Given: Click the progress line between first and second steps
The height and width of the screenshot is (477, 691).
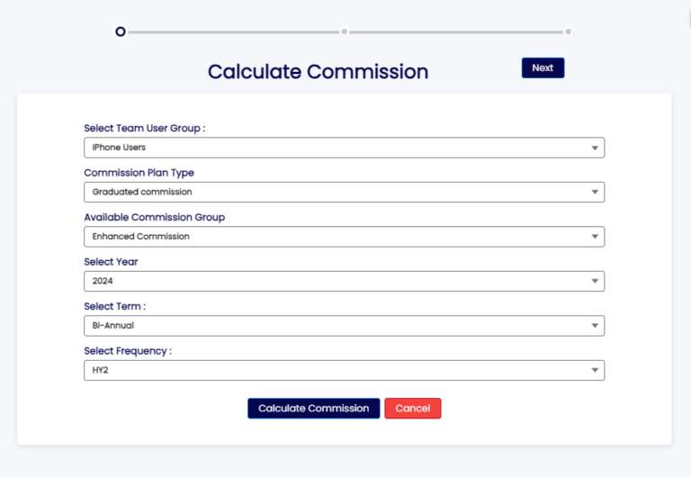Looking at the screenshot, I should pyautogui.click(x=232, y=31).
